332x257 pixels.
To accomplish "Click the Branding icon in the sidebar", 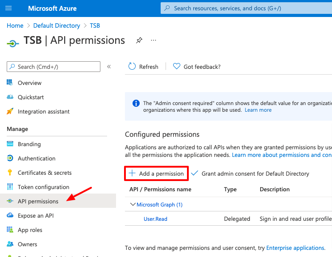I will tap(10, 144).
